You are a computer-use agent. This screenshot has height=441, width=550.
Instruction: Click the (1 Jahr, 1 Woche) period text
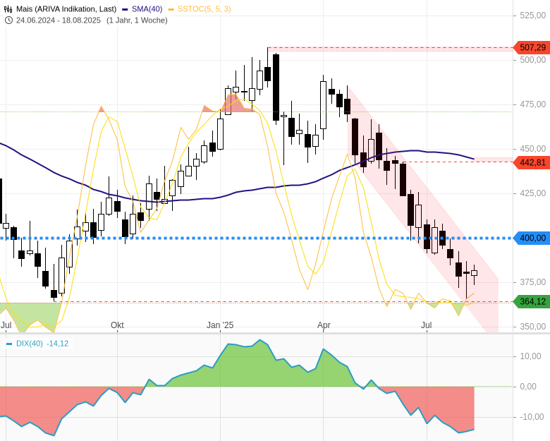point(137,20)
